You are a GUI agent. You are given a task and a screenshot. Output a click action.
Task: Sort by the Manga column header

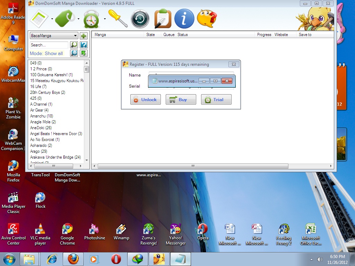(118, 35)
